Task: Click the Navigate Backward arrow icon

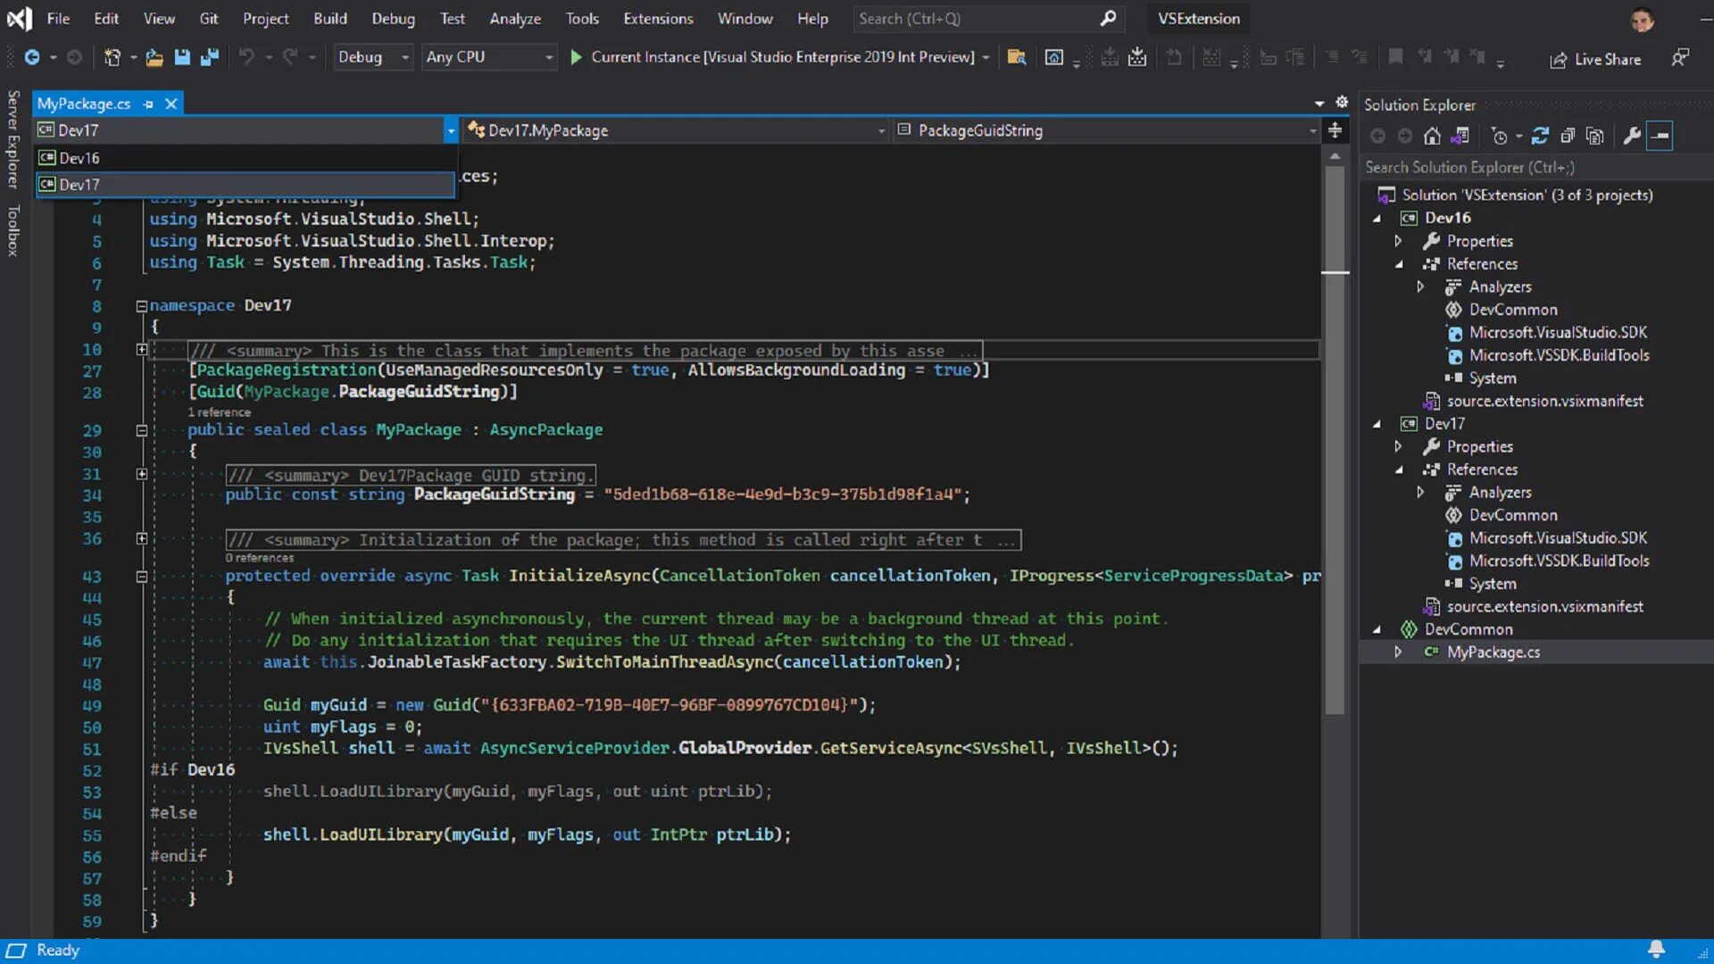Action: pos(32,57)
